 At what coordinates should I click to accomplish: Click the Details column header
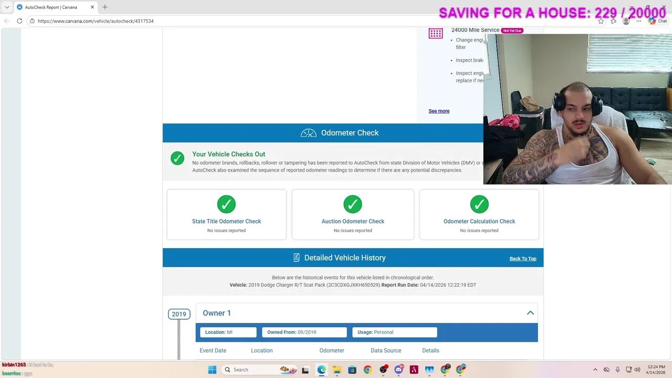click(430, 351)
